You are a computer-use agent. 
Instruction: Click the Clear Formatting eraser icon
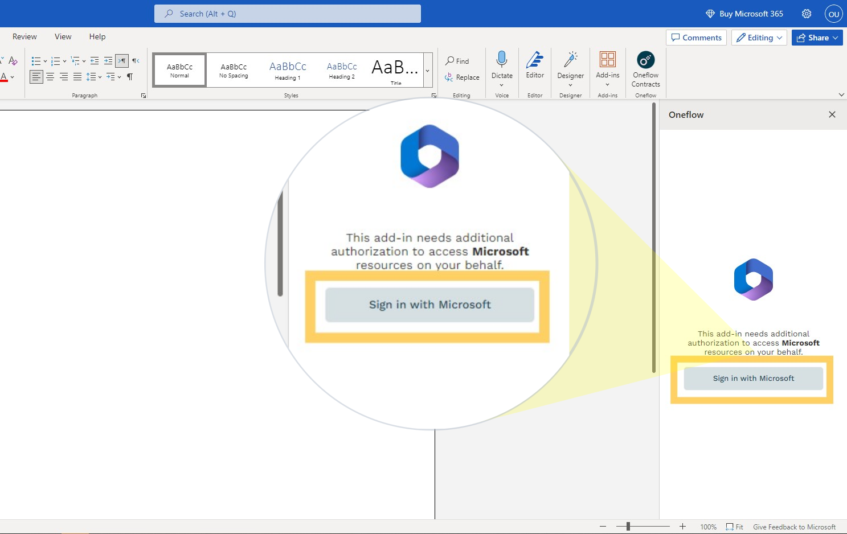tap(13, 61)
